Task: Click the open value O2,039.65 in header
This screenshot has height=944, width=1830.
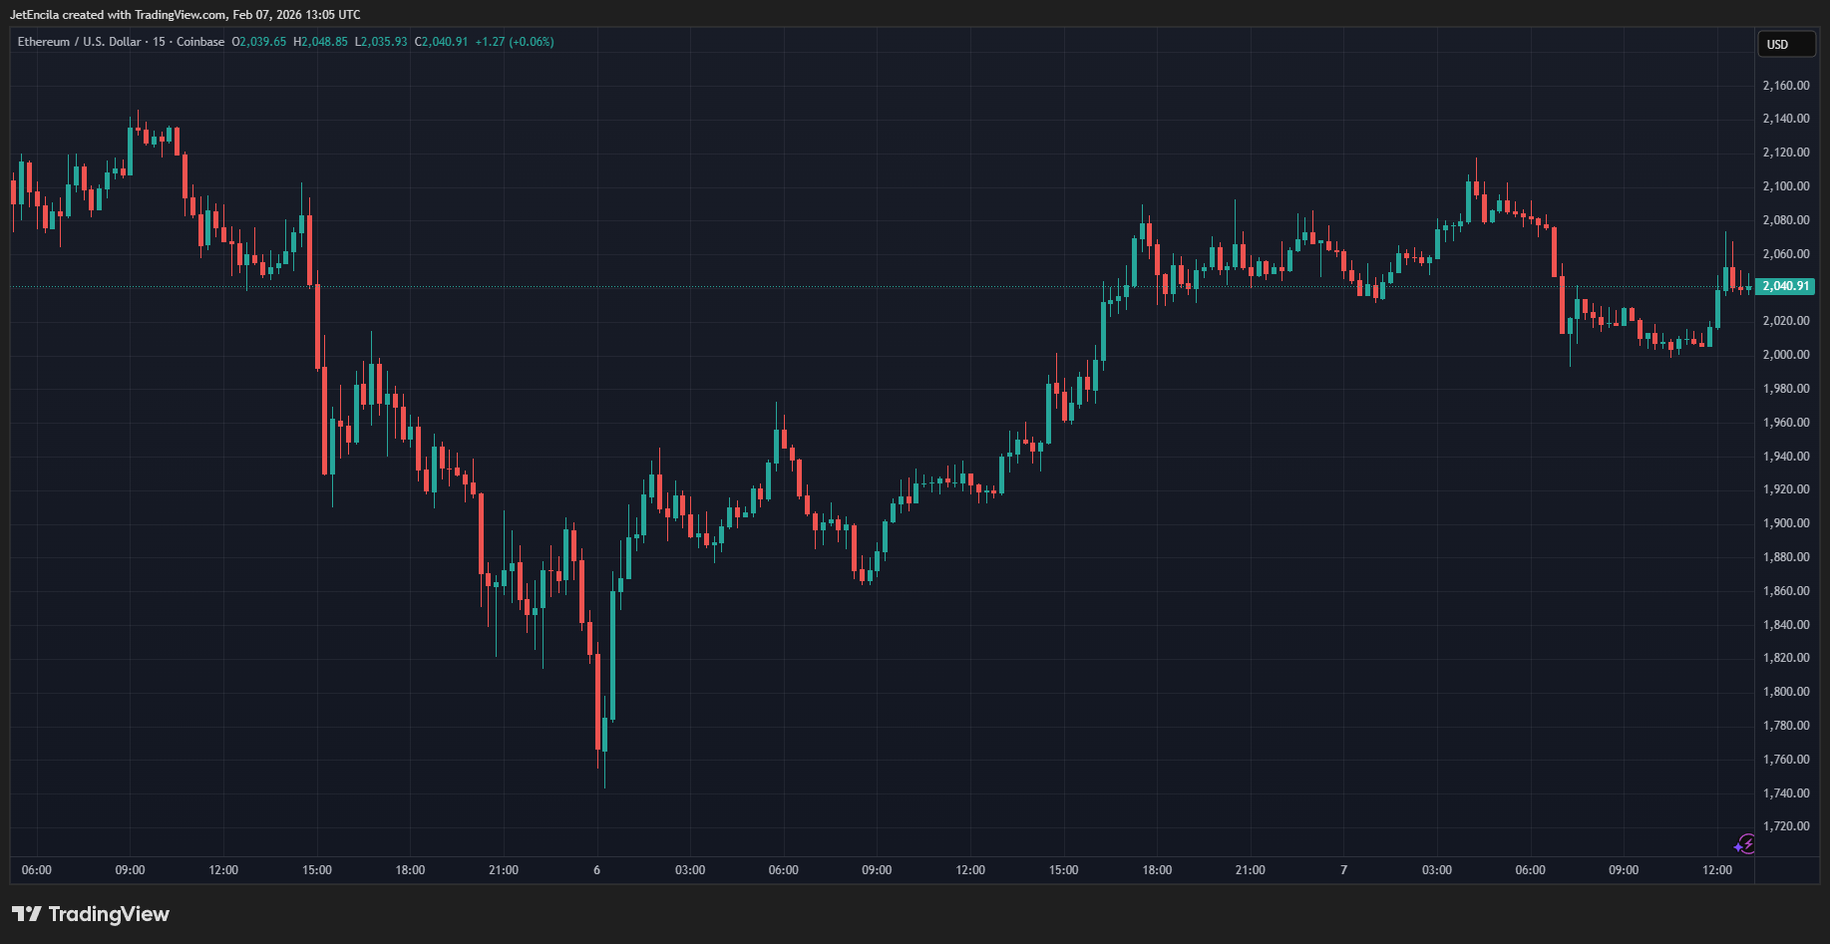Action: [259, 42]
